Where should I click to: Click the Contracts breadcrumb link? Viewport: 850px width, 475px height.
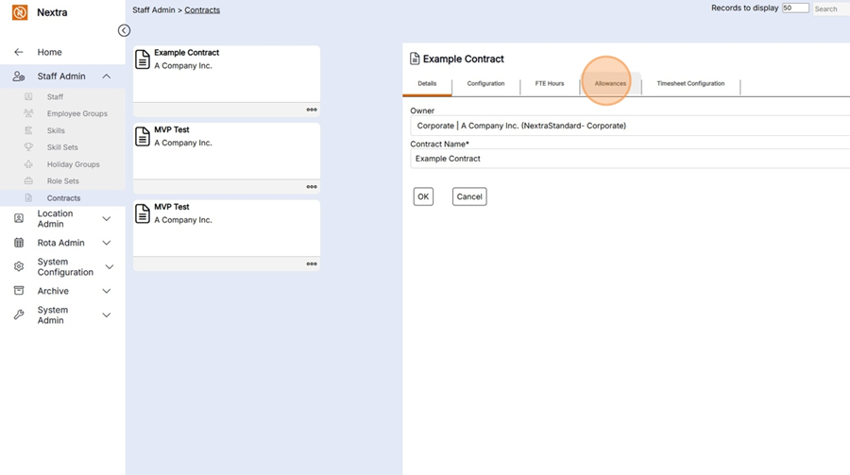(x=202, y=9)
